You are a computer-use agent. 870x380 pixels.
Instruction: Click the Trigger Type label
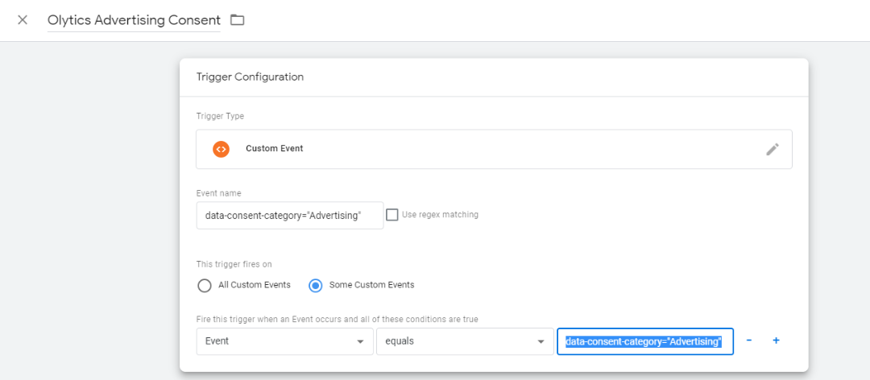(x=220, y=117)
